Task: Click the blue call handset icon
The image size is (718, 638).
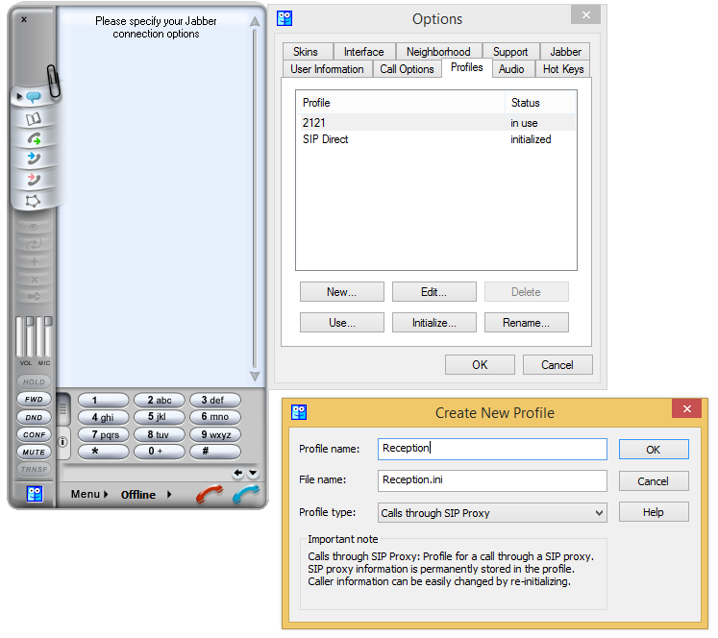Action: (x=246, y=494)
